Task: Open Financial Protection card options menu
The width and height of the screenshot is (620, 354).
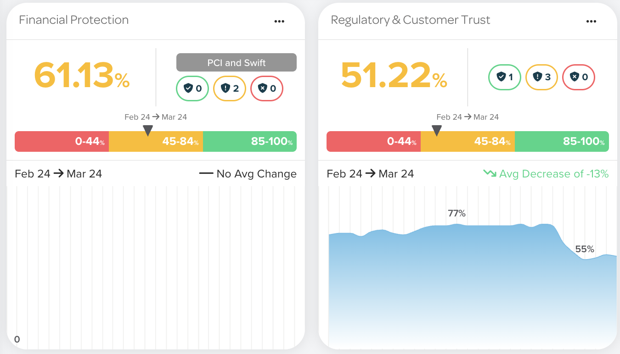Action: tap(279, 21)
